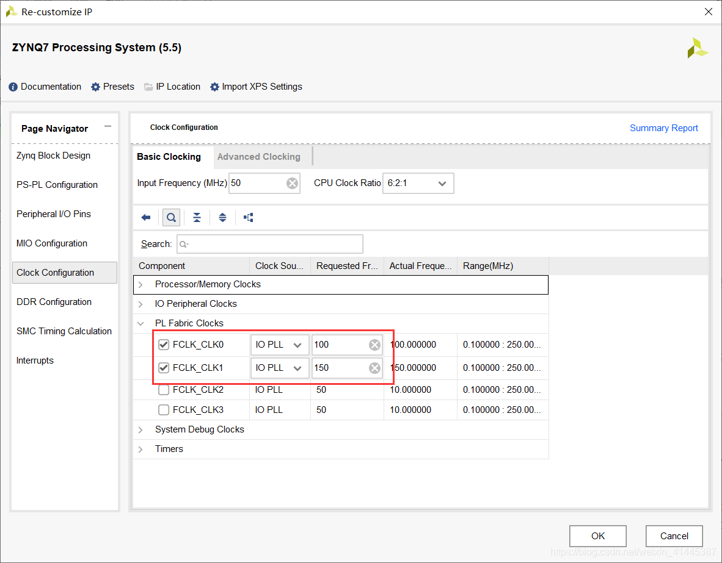Click the back arrow toolbar icon
The image size is (722, 563).
tap(146, 218)
